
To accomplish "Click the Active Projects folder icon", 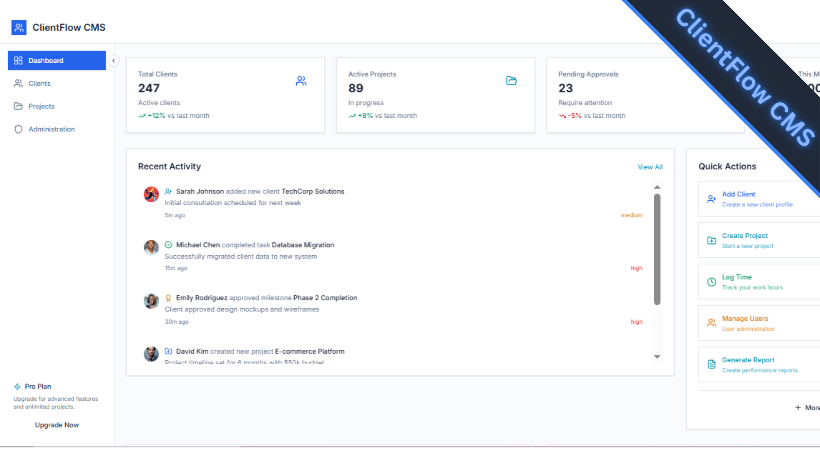I will pos(511,81).
